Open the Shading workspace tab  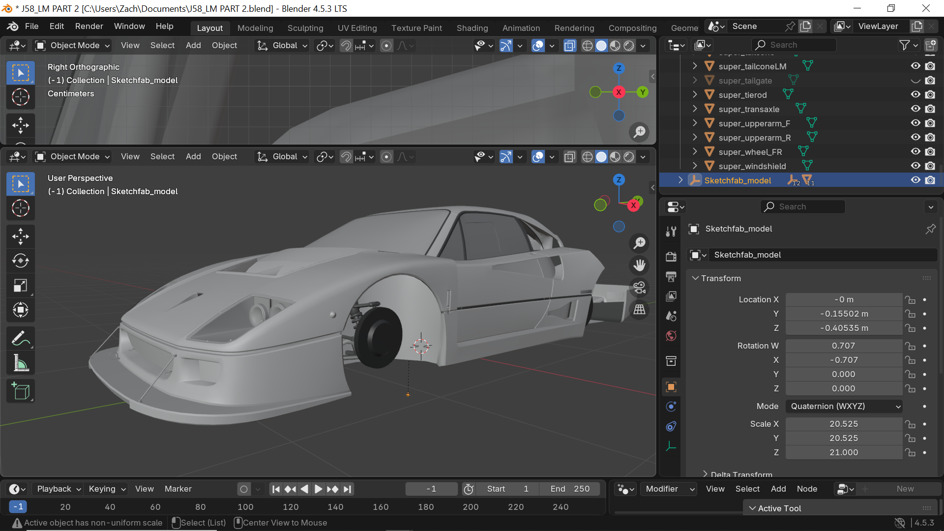472,28
